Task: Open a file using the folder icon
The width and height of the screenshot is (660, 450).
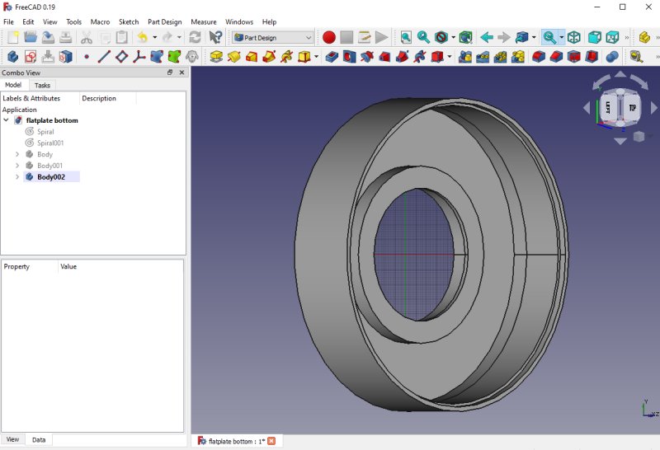Action: [31, 37]
